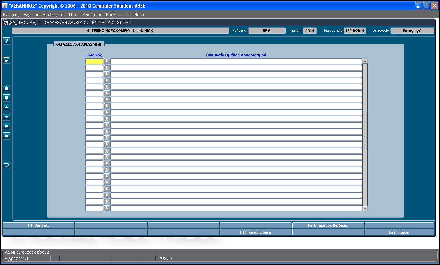The height and width of the screenshot is (265, 440).
Task: Click the last row's name field
Action: click(x=236, y=208)
